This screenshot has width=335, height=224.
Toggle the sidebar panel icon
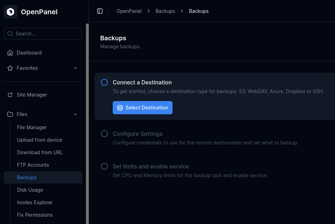100,11
